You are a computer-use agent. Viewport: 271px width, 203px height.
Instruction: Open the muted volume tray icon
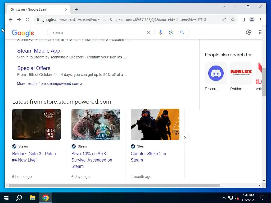coord(237,198)
